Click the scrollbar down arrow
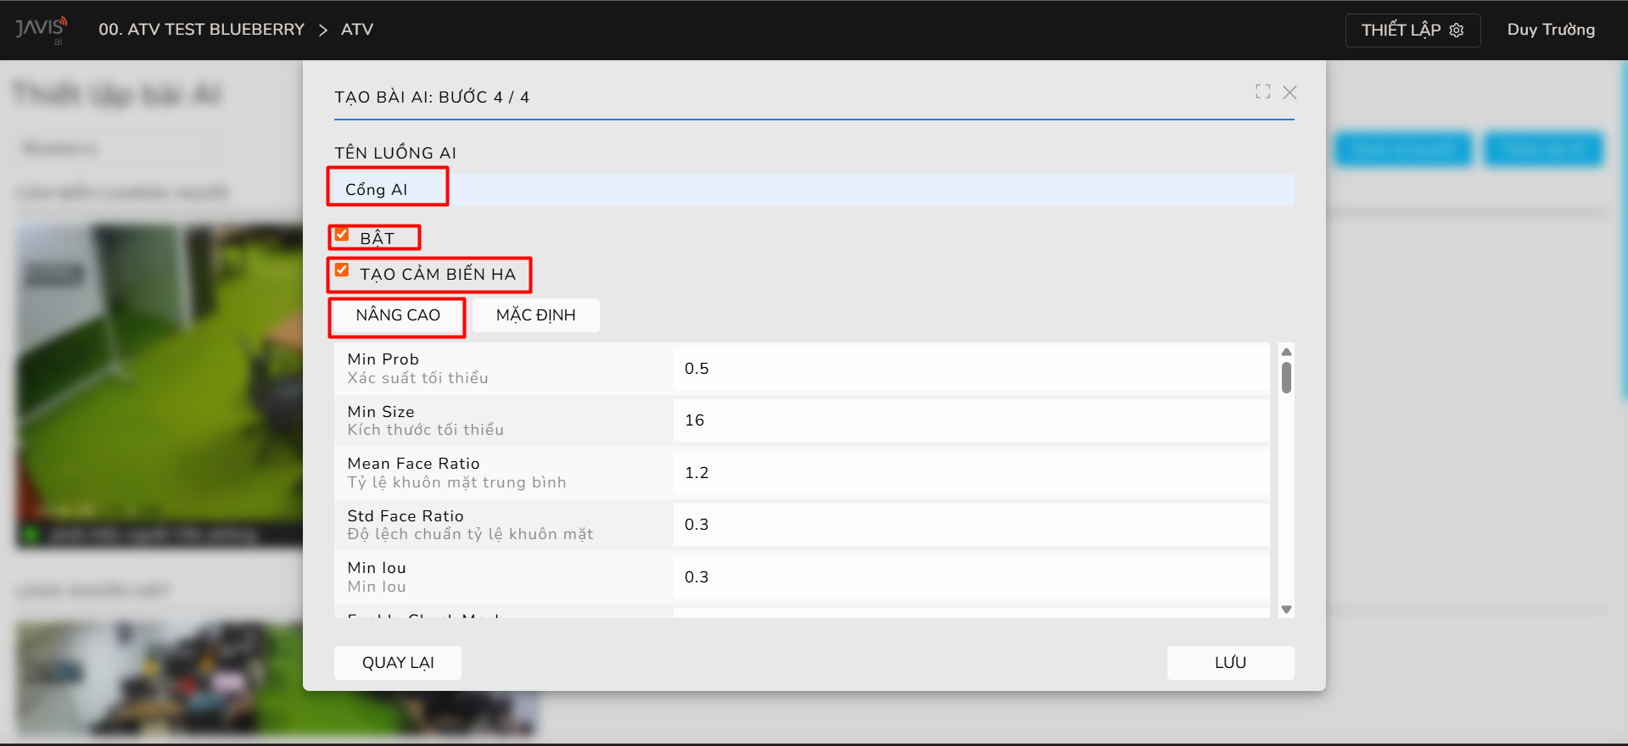This screenshot has width=1628, height=746. [x=1286, y=610]
